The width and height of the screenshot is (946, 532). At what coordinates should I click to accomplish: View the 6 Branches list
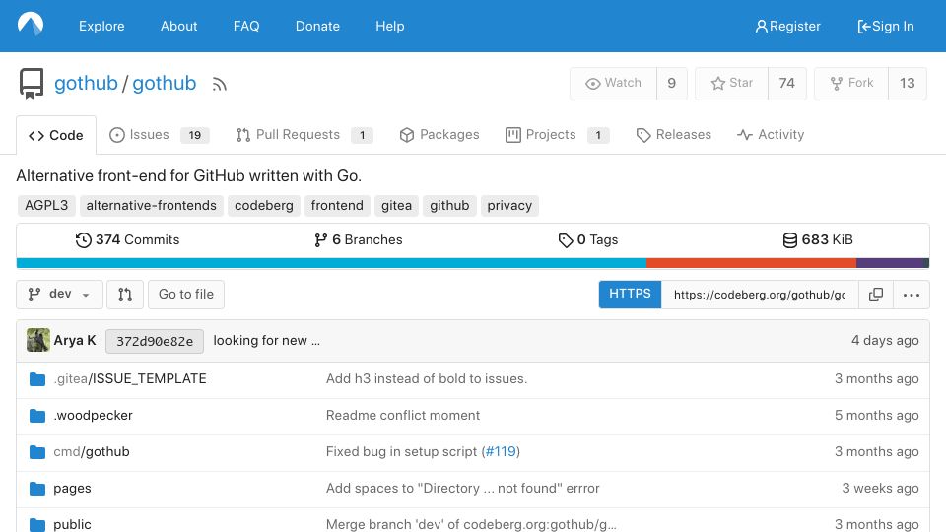[x=359, y=240]
